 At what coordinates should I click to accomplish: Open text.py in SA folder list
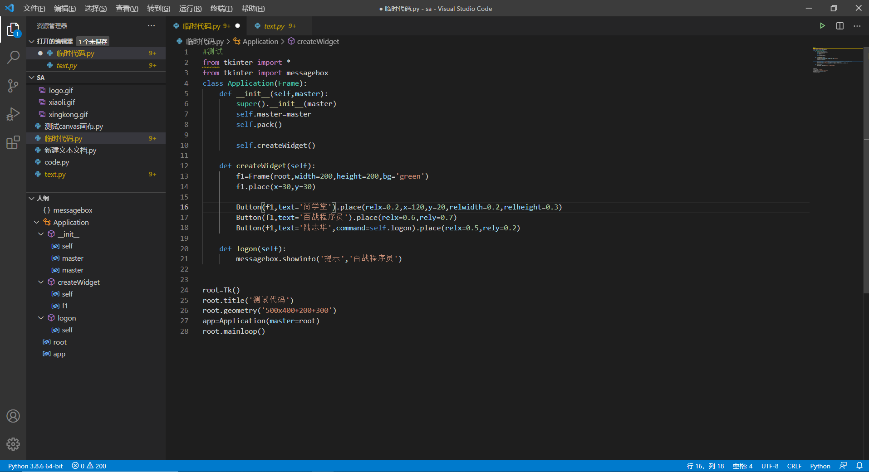point(96,174)
